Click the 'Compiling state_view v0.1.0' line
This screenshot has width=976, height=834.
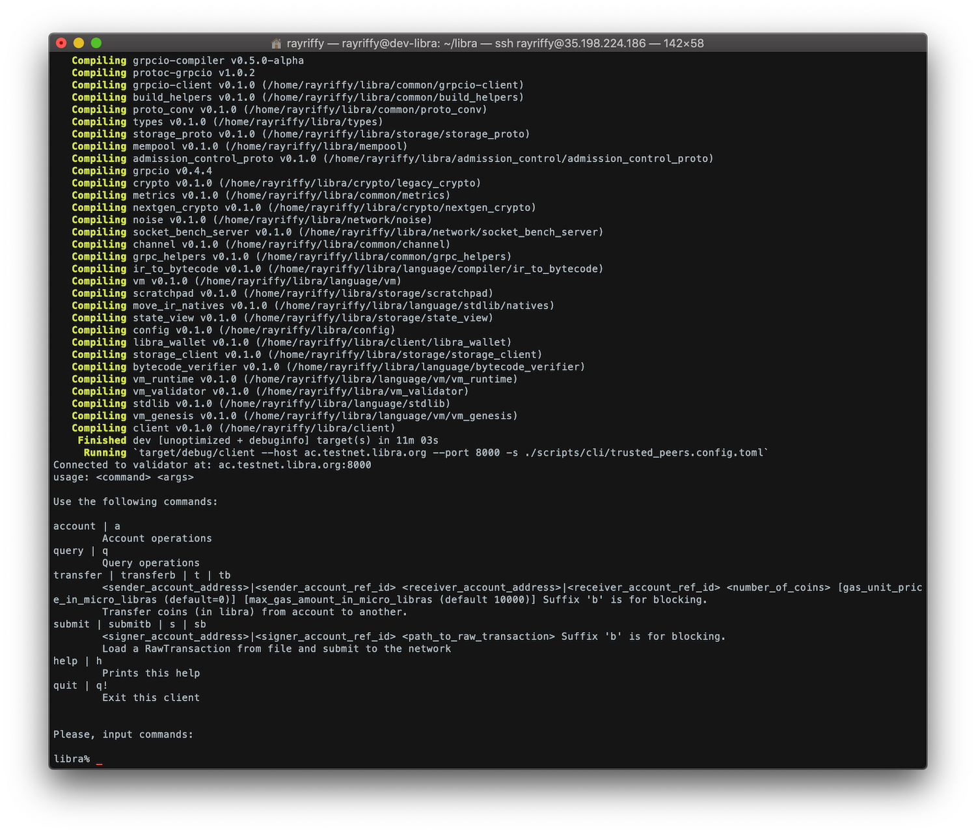pos(283,318)
